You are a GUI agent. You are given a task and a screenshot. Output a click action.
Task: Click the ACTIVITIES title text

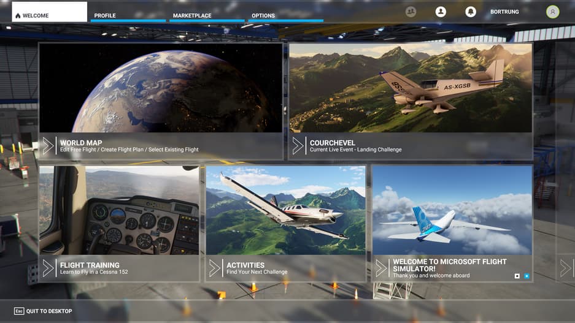coord(245,265)
